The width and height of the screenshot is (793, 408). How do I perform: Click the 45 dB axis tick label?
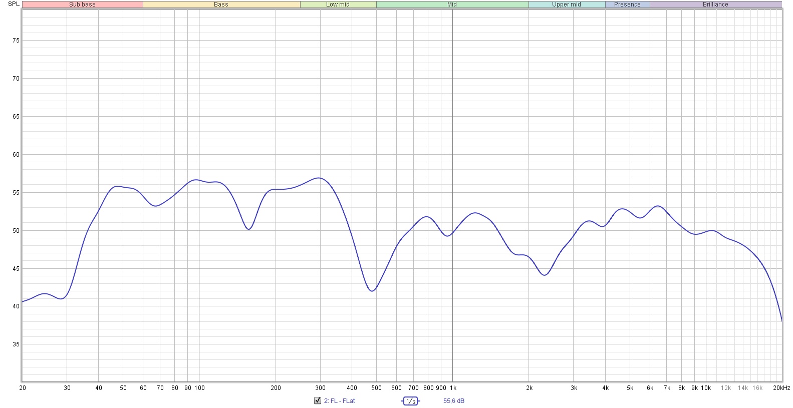click(x=16, y=269)
